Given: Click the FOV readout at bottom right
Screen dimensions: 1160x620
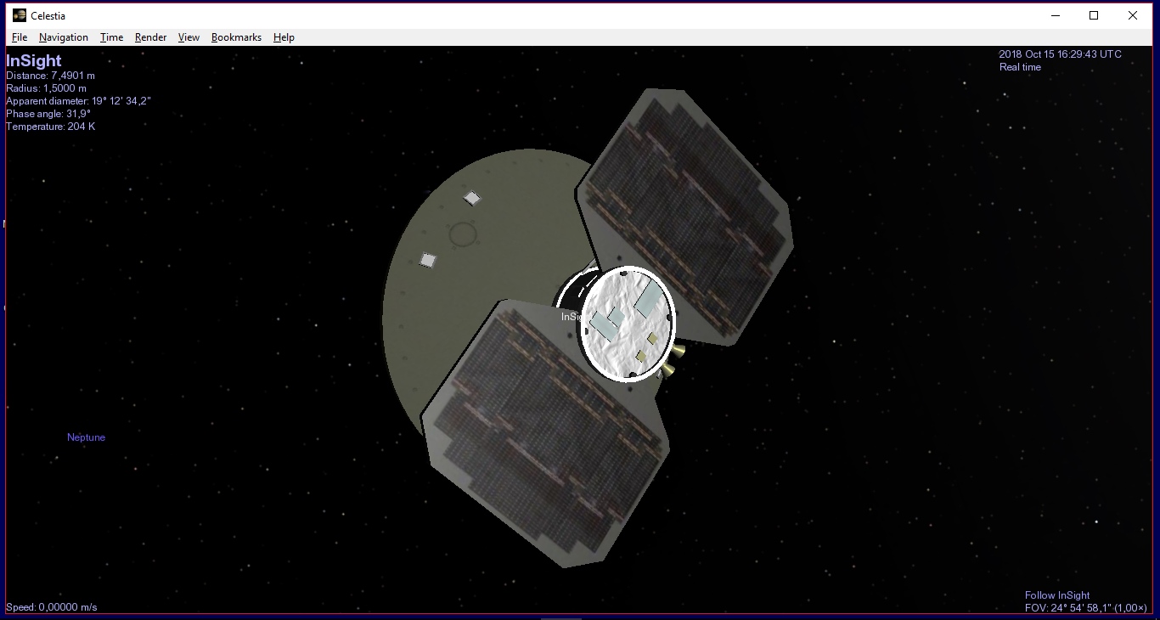Looking at the screenshot, I should click(1086, 608).
